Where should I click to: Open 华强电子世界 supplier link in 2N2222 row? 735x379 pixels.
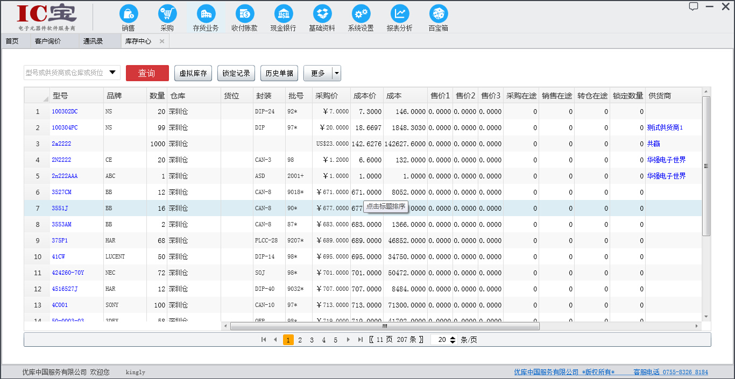(x=666, y=160)
